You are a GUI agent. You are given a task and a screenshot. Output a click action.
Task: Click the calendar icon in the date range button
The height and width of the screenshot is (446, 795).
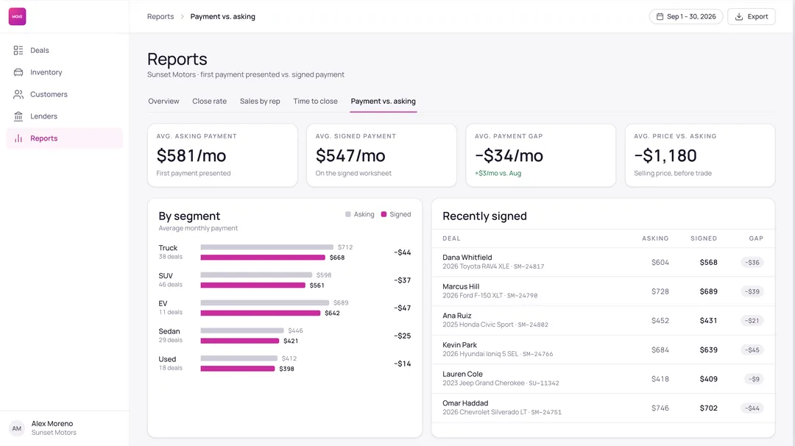(660, 17)
